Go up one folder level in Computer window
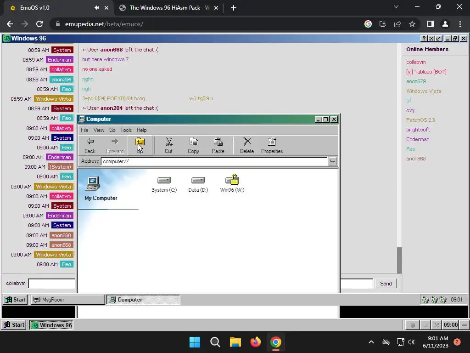 [x=140, y=145]
